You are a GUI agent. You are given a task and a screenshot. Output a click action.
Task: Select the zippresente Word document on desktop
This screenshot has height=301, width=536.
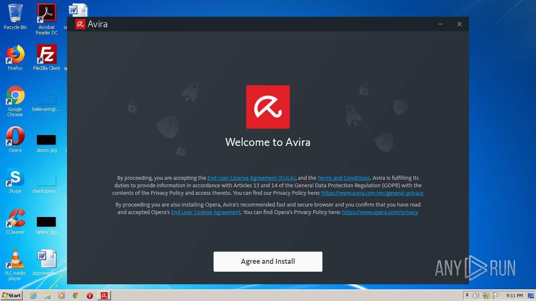[46, 263]
